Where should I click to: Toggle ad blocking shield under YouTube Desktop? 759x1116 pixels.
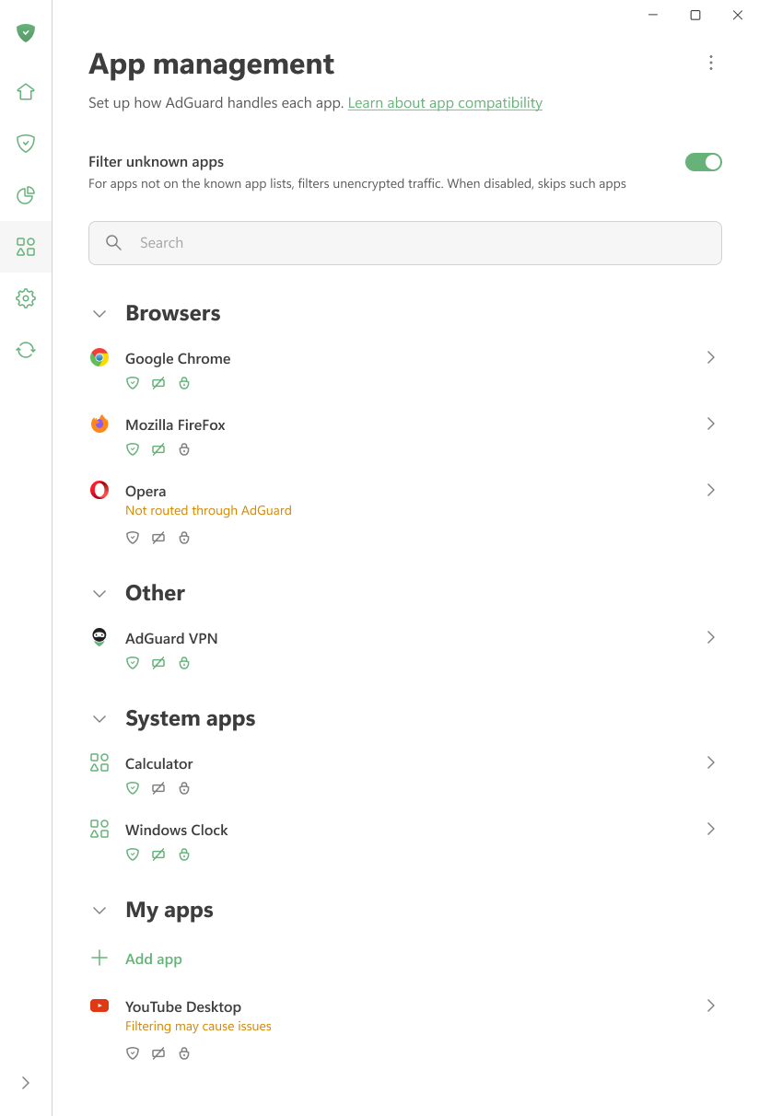point(133,1053)
